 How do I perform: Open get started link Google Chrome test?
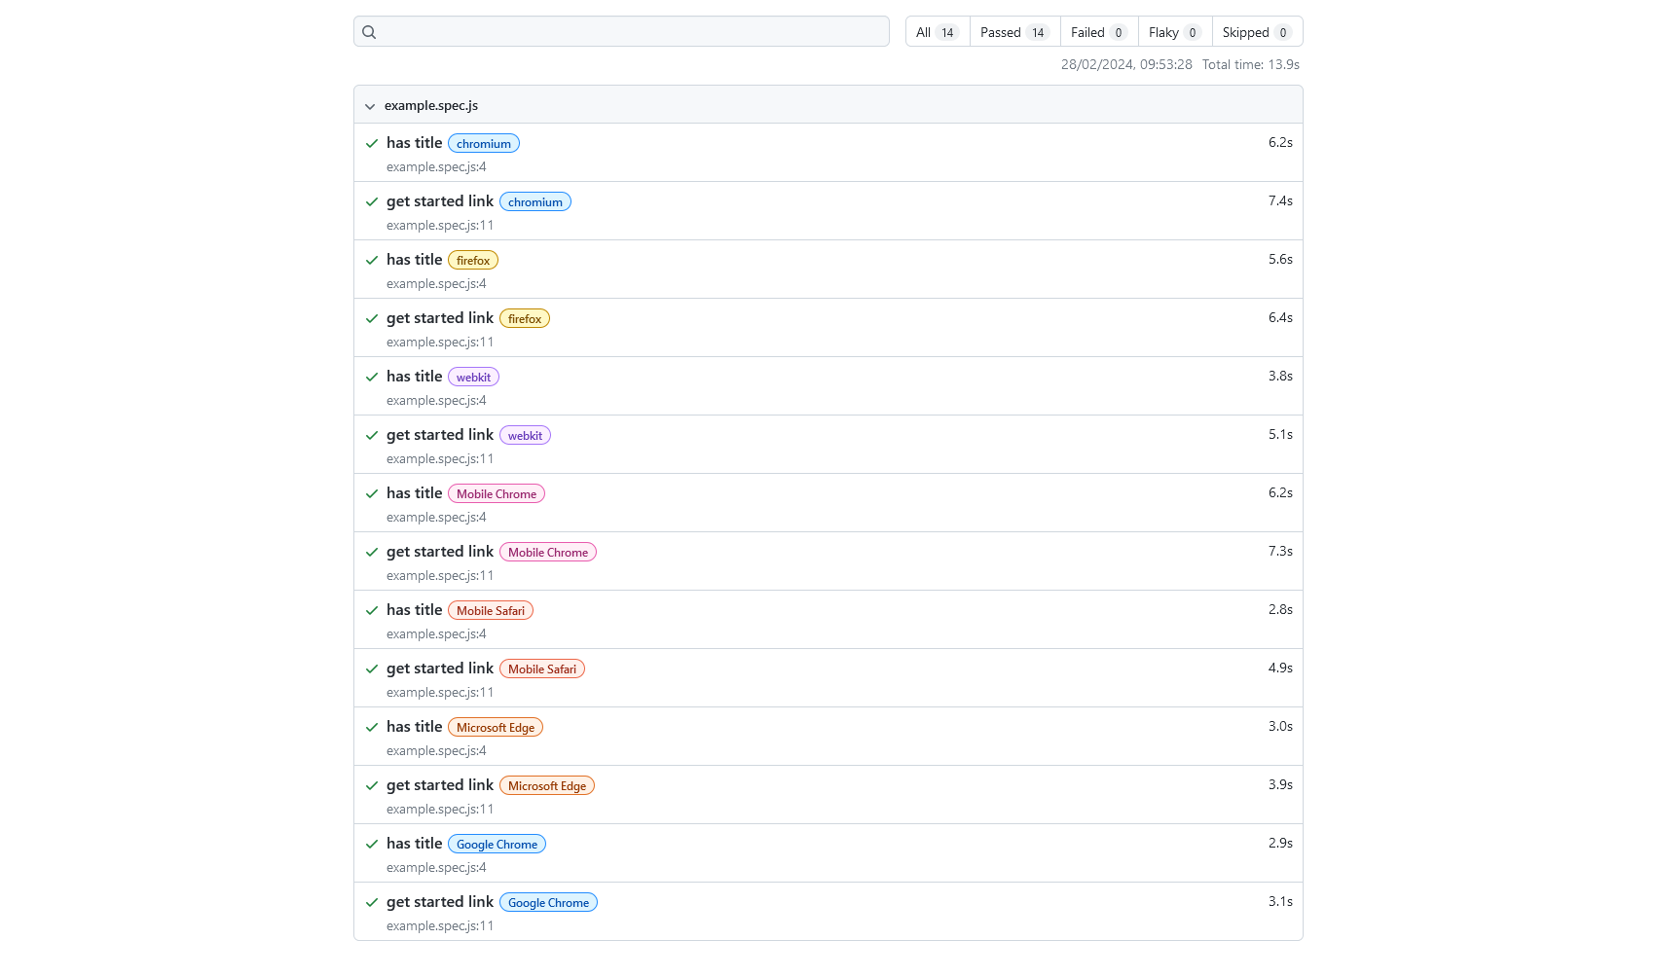click(440, 902)
